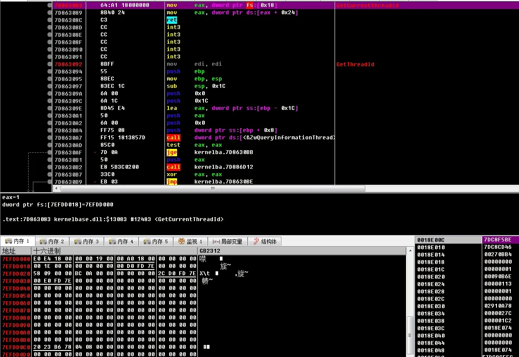The image size is (519, 357).
Task: Open the 内存 1 memory tab
Action: [18, 241]
